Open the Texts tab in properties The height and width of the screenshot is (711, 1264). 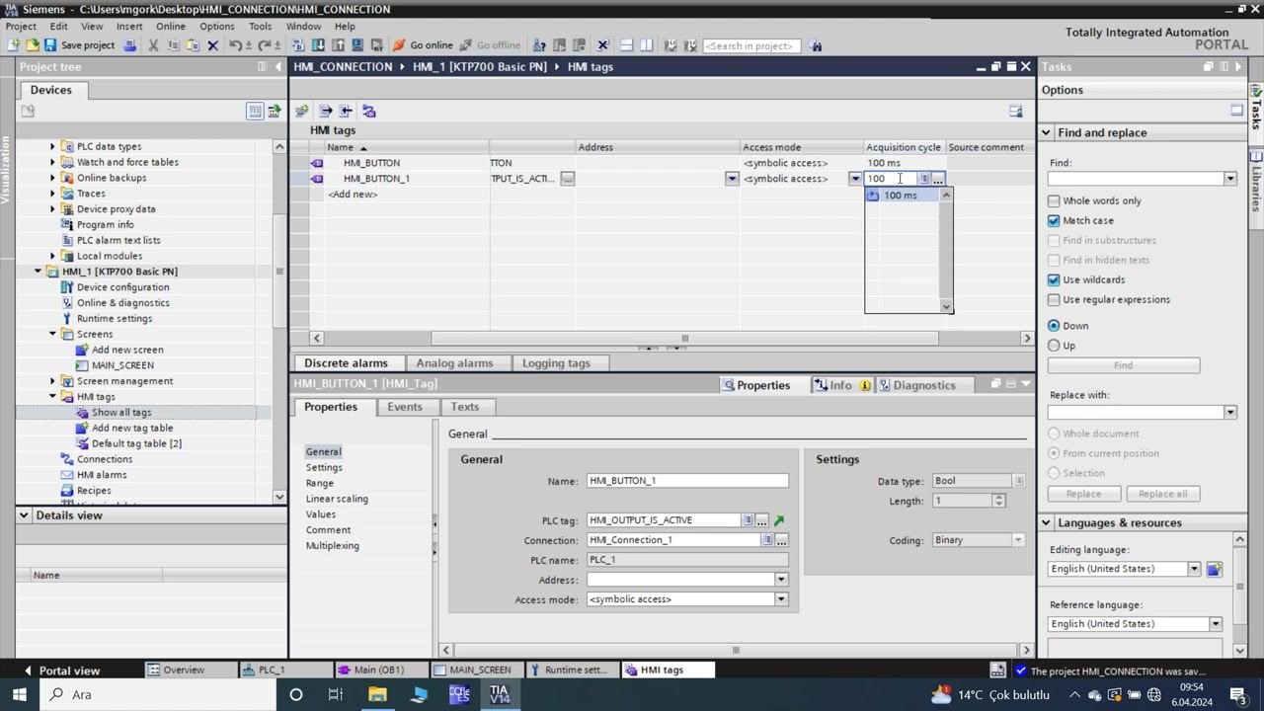tap(464, 407)
